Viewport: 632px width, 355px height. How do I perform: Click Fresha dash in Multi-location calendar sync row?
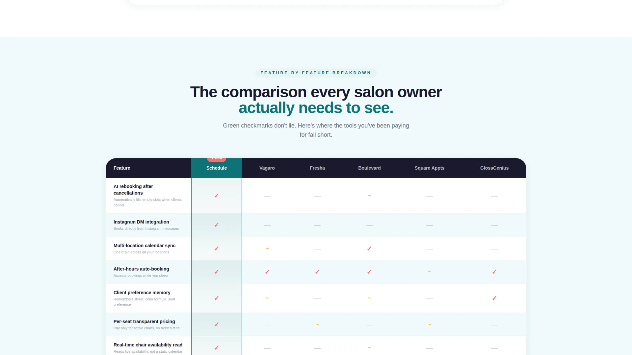(x=317, y=249)
